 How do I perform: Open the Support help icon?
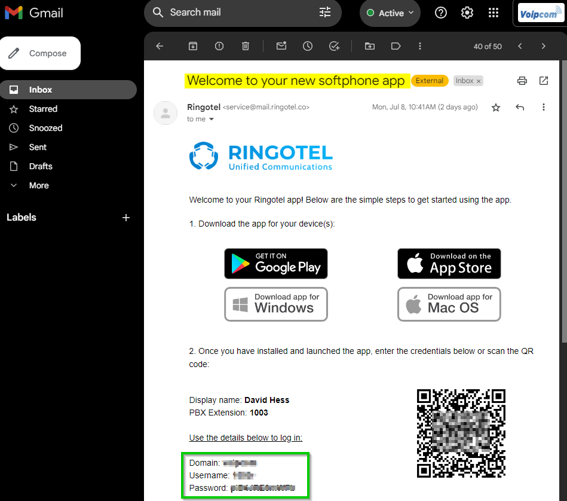(440, 13)
